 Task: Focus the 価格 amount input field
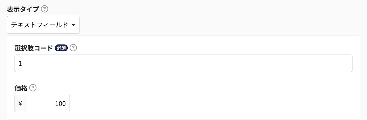tap(48, 104)
